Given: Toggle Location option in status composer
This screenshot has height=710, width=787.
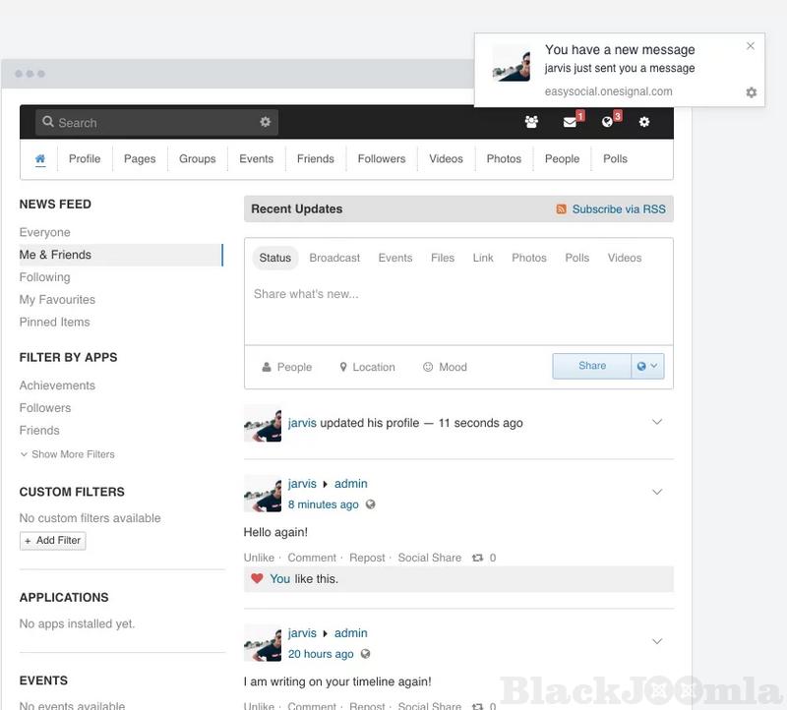Looking at the screenshot, I should [x=367, y=367].
